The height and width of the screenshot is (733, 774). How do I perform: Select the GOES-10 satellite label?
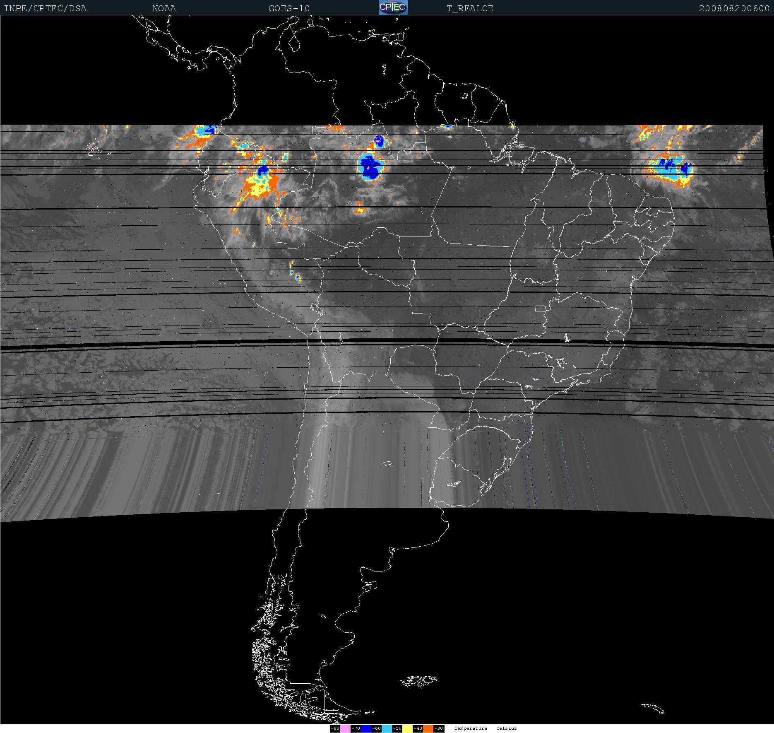(289, 8)
